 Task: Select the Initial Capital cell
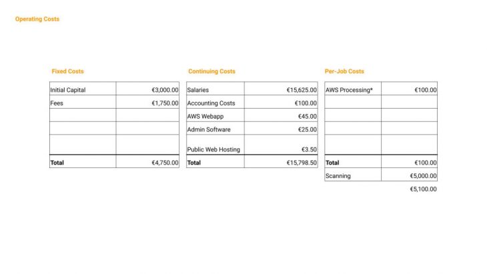[68, 90]
